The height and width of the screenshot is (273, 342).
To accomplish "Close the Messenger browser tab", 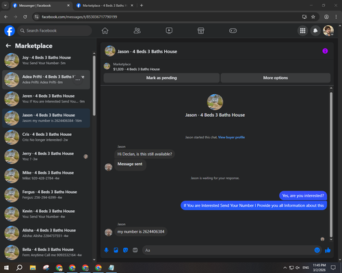I will pos(68,5).
